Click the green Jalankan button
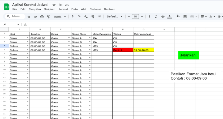 188,55
